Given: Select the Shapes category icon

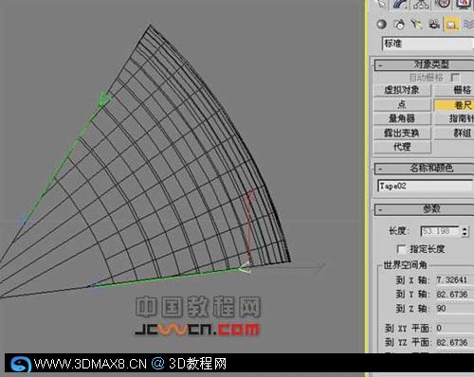Looking at the screenshot, I should pyautogui.click(x=399, y=25).
